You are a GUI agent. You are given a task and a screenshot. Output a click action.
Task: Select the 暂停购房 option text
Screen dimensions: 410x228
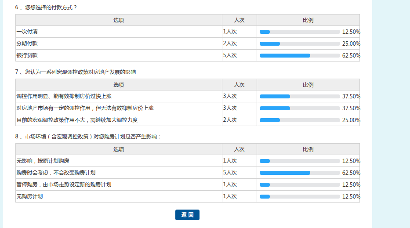click(x=64, y=185)
